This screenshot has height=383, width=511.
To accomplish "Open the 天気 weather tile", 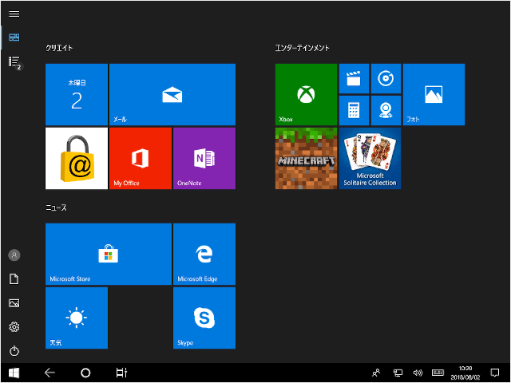I will pos(77,318).
